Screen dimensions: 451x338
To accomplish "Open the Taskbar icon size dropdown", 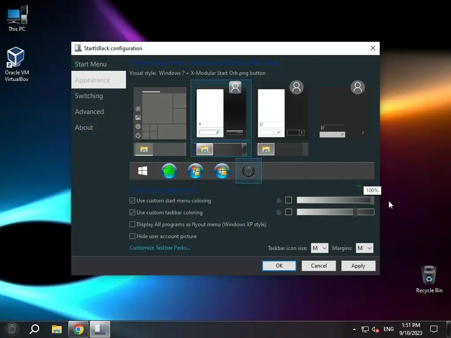I will click(320, 248).
